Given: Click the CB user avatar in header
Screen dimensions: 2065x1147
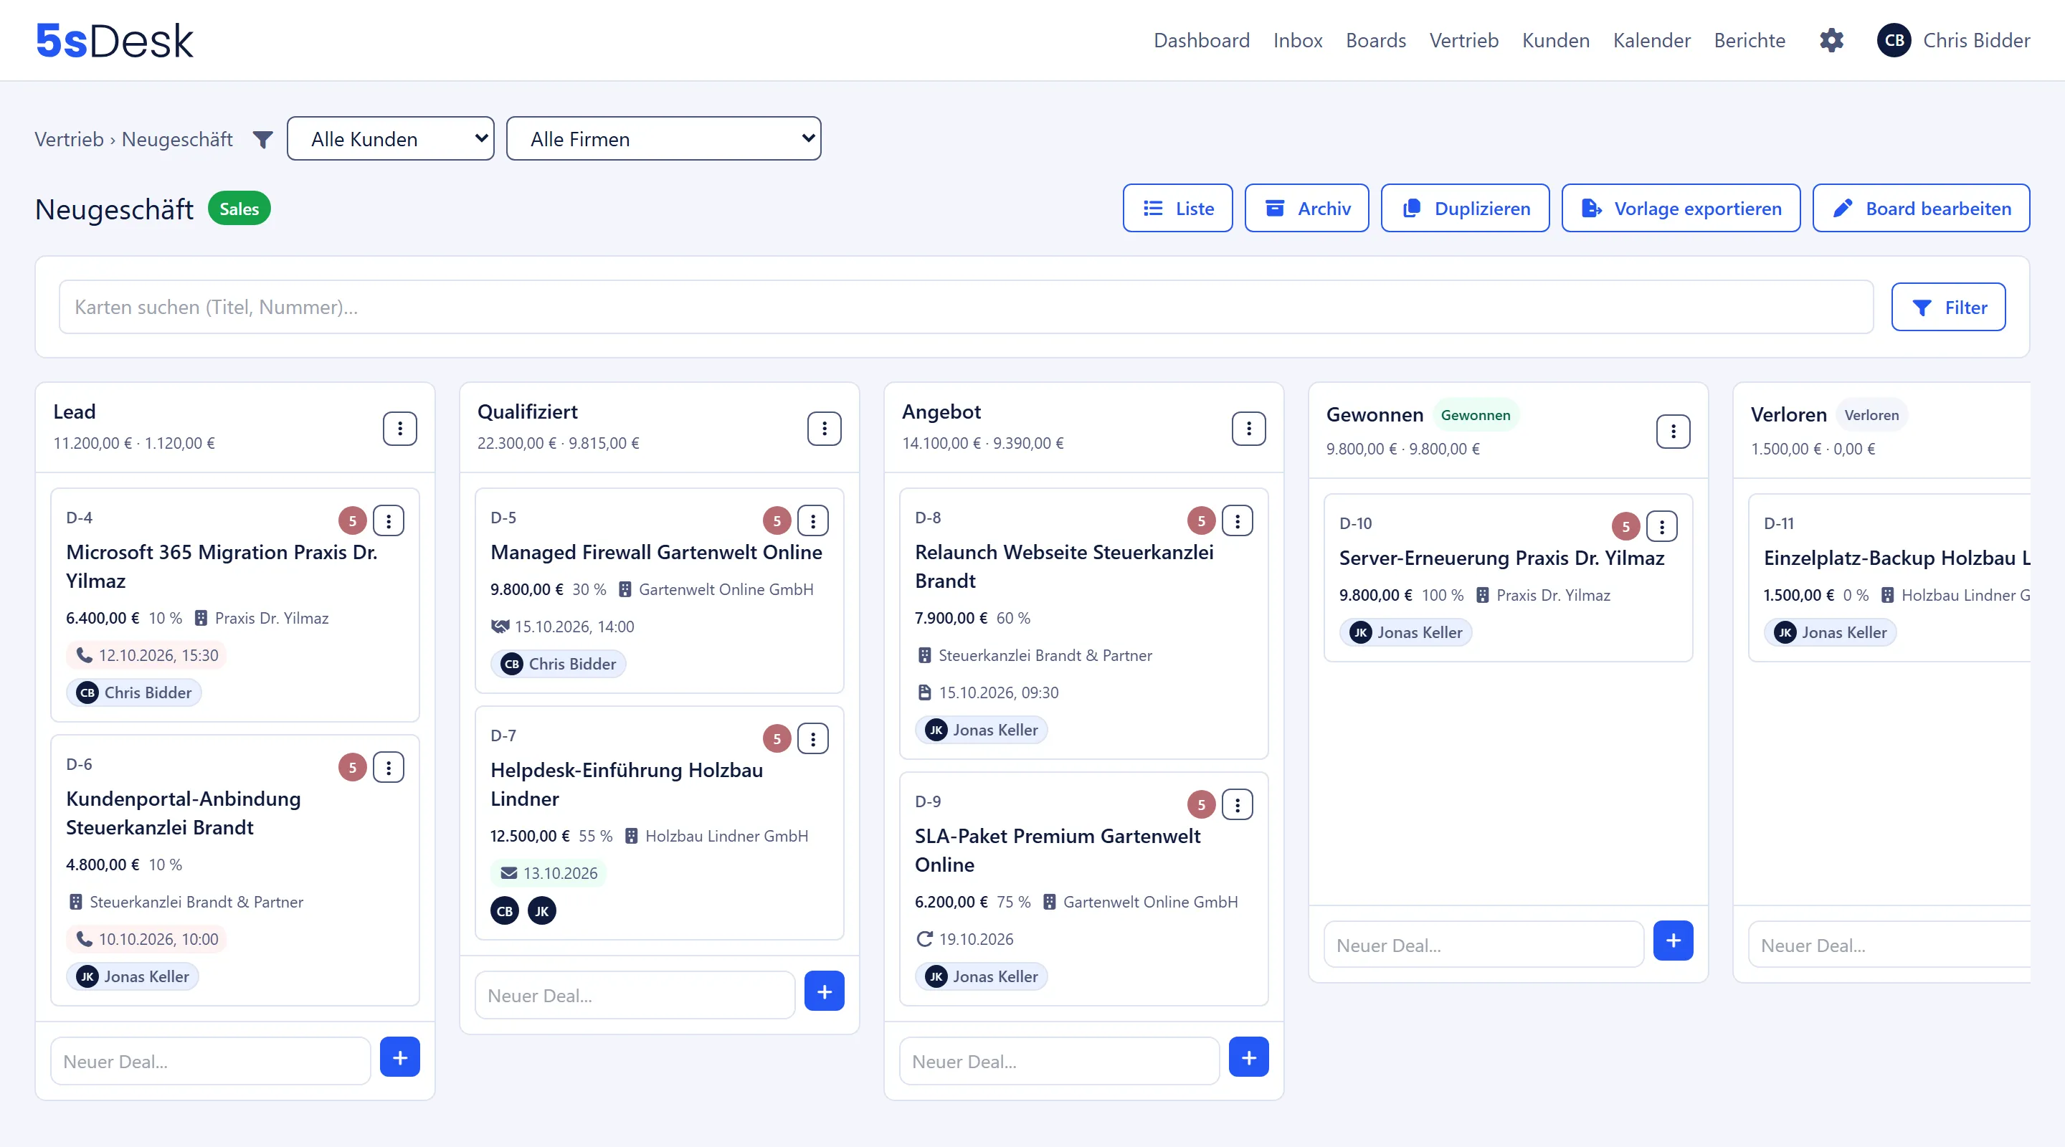Looking at the screenshot, I should [1894, 40].
